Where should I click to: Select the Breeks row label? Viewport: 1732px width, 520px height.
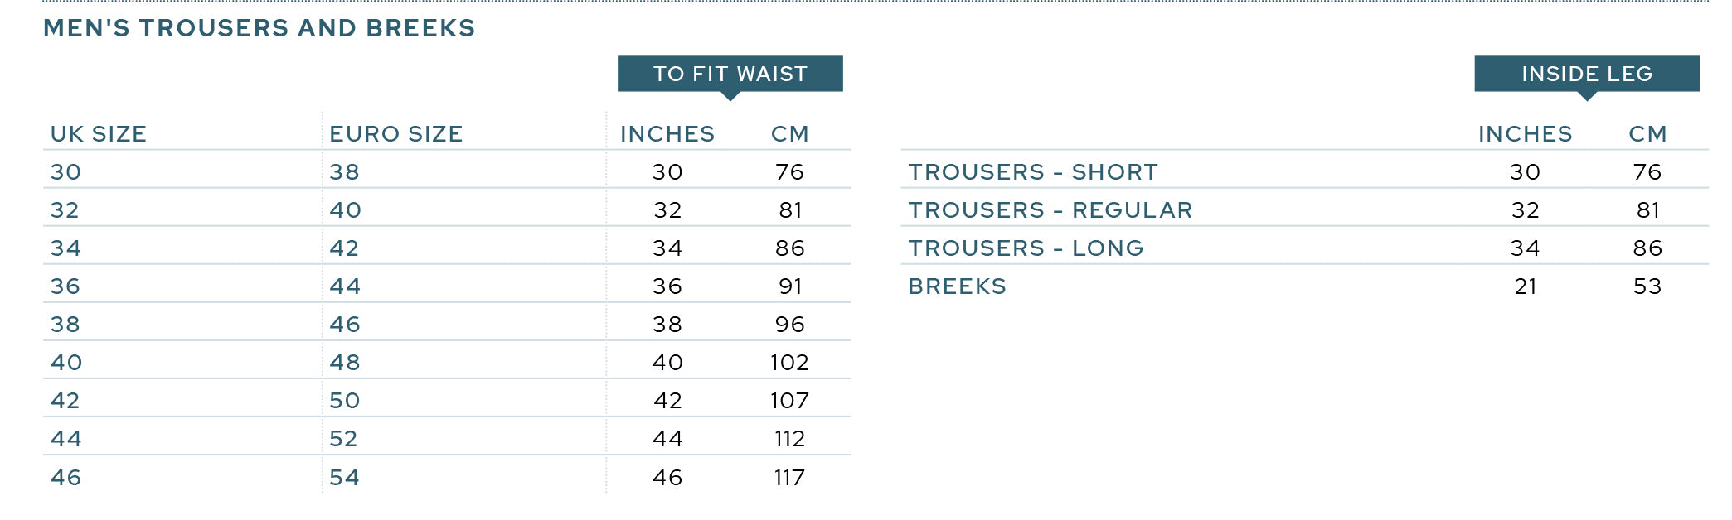click(x=958, y=286)
